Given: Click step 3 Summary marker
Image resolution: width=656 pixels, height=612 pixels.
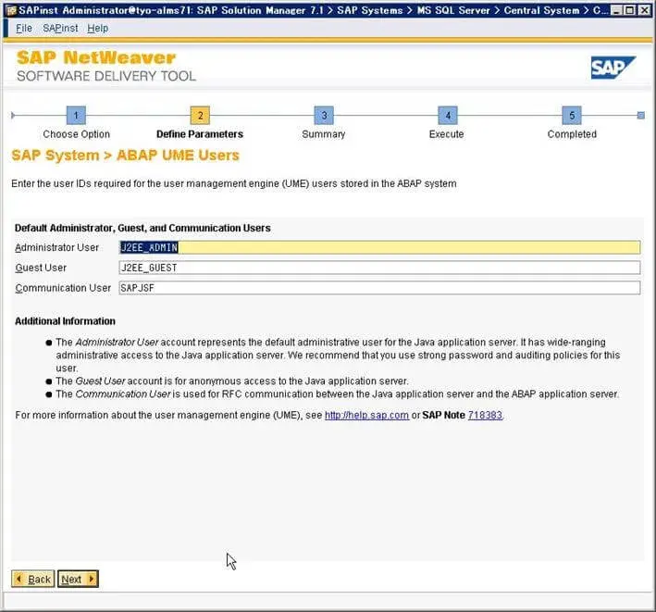Looking at the screenshot, I should tap(324, 115).
